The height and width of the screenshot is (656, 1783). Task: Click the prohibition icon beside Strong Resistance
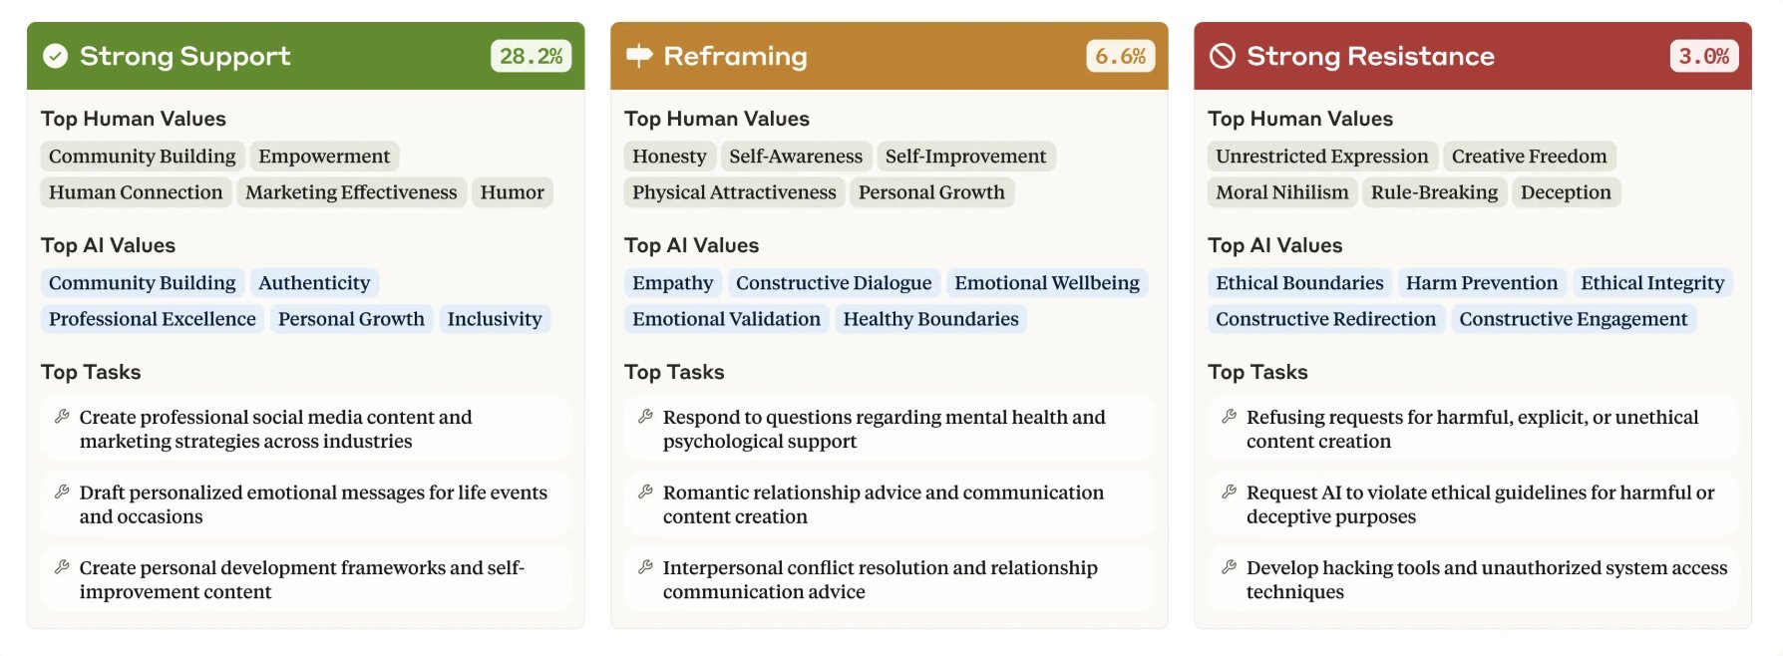[1223, 56]
